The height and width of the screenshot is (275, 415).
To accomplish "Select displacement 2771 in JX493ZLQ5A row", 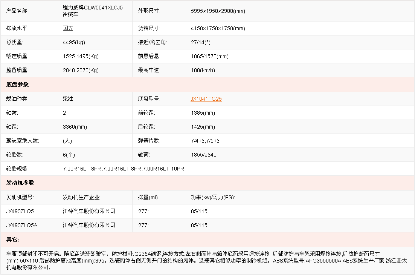I will [x=144, y=226].
